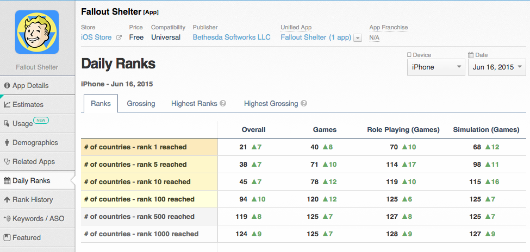Select the rank 1 reached row label
Image resolution: width=530 pixels, height=252 pixels.
pos(135,147)
